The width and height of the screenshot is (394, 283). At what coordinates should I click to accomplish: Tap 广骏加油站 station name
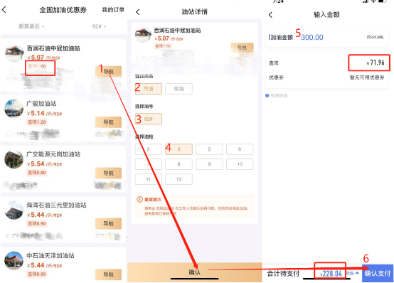pyautogui.click(x=41, y=104)
